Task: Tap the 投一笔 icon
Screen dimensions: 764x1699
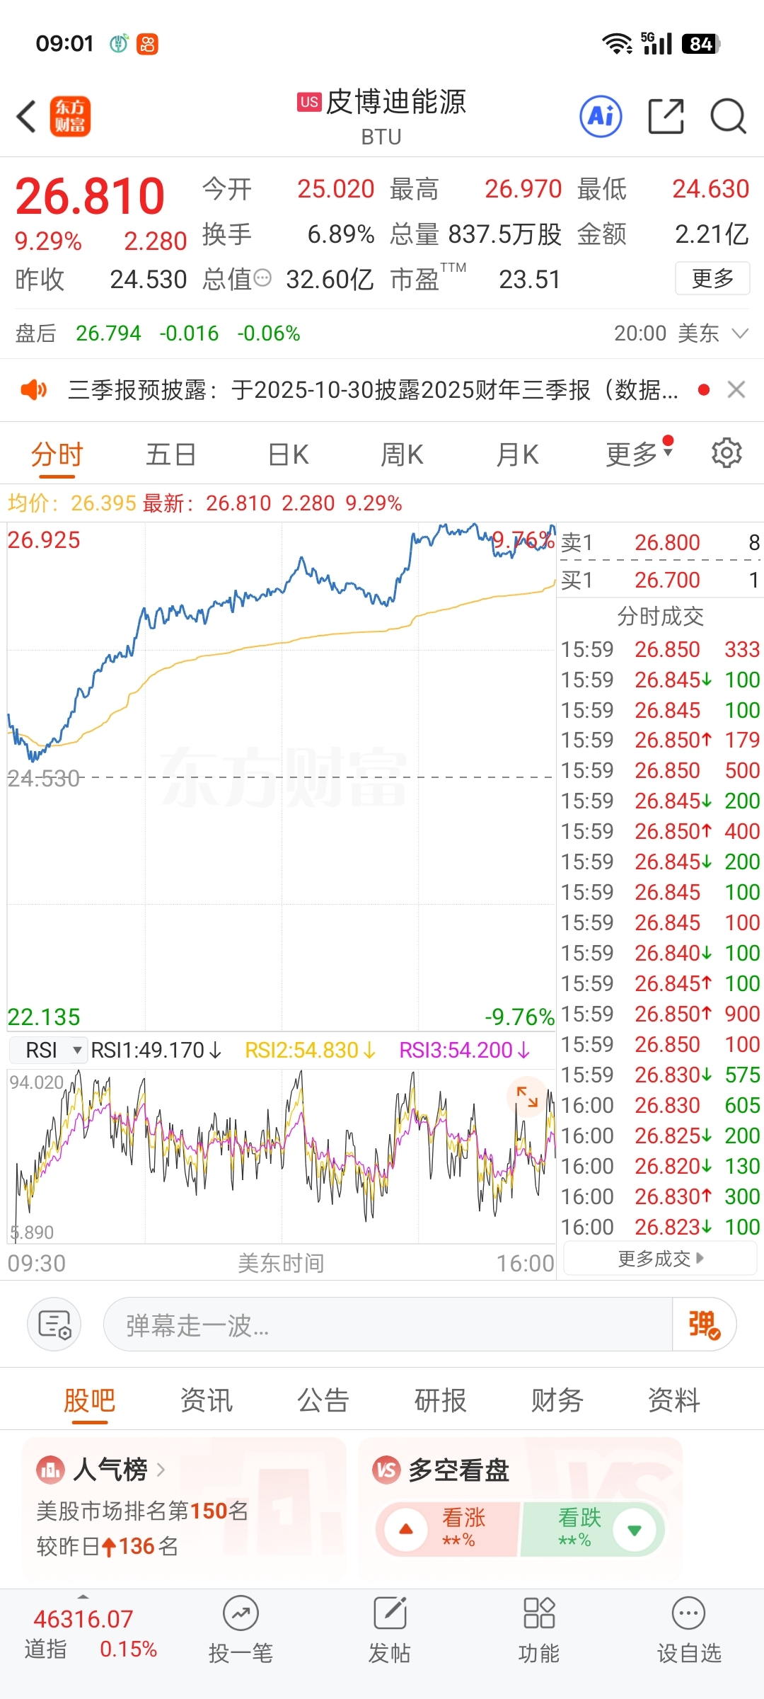Action: (x=241, y=1614)
